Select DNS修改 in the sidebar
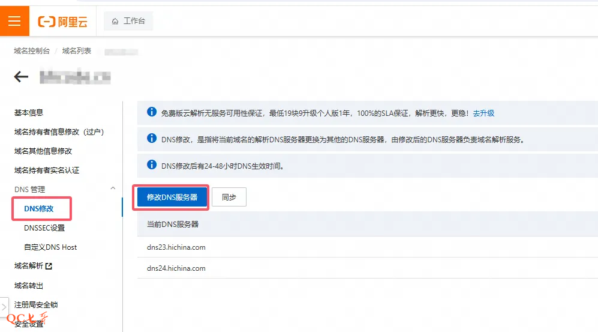This screenshot has height=332, width=598. tap(39, 208)
